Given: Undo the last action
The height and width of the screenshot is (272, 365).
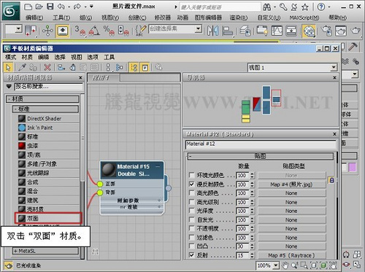Looking at the screenshot, I should pyautogui.click(x=61, y=7).
